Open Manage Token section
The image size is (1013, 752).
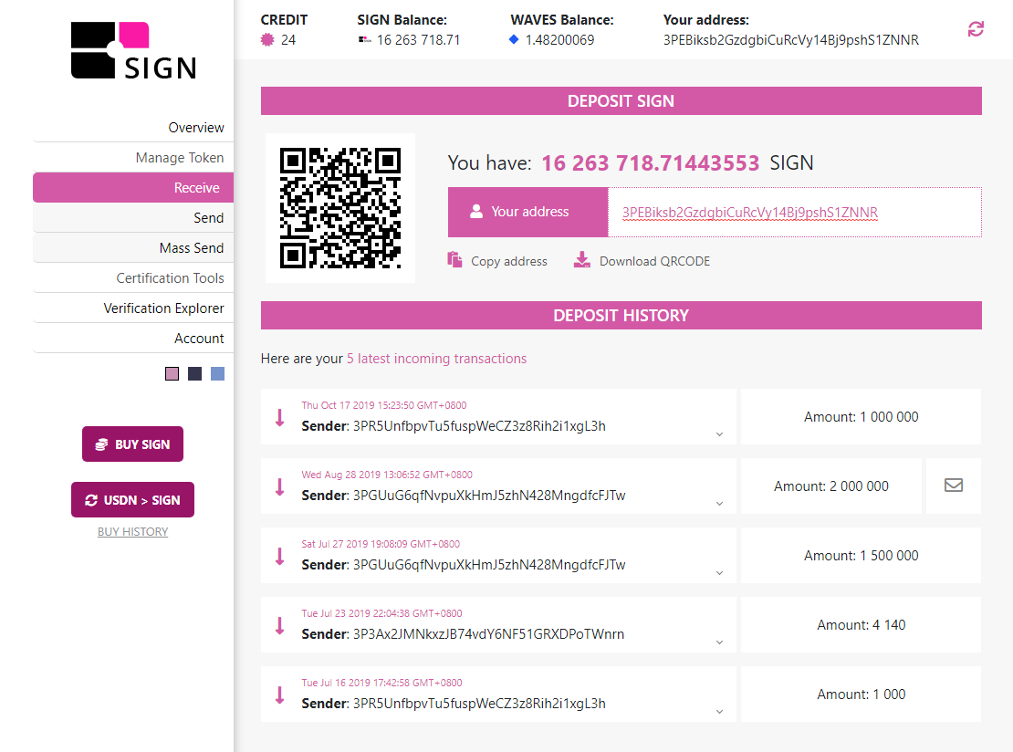click(133, 158)
